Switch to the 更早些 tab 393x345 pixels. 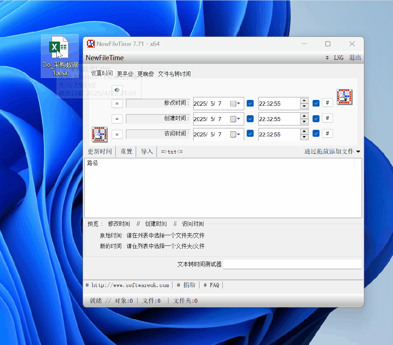point(125,74)
